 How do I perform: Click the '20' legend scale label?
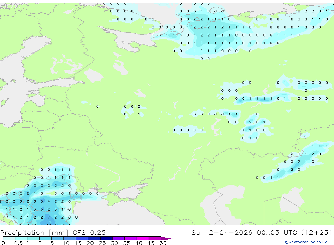[90, 243]
